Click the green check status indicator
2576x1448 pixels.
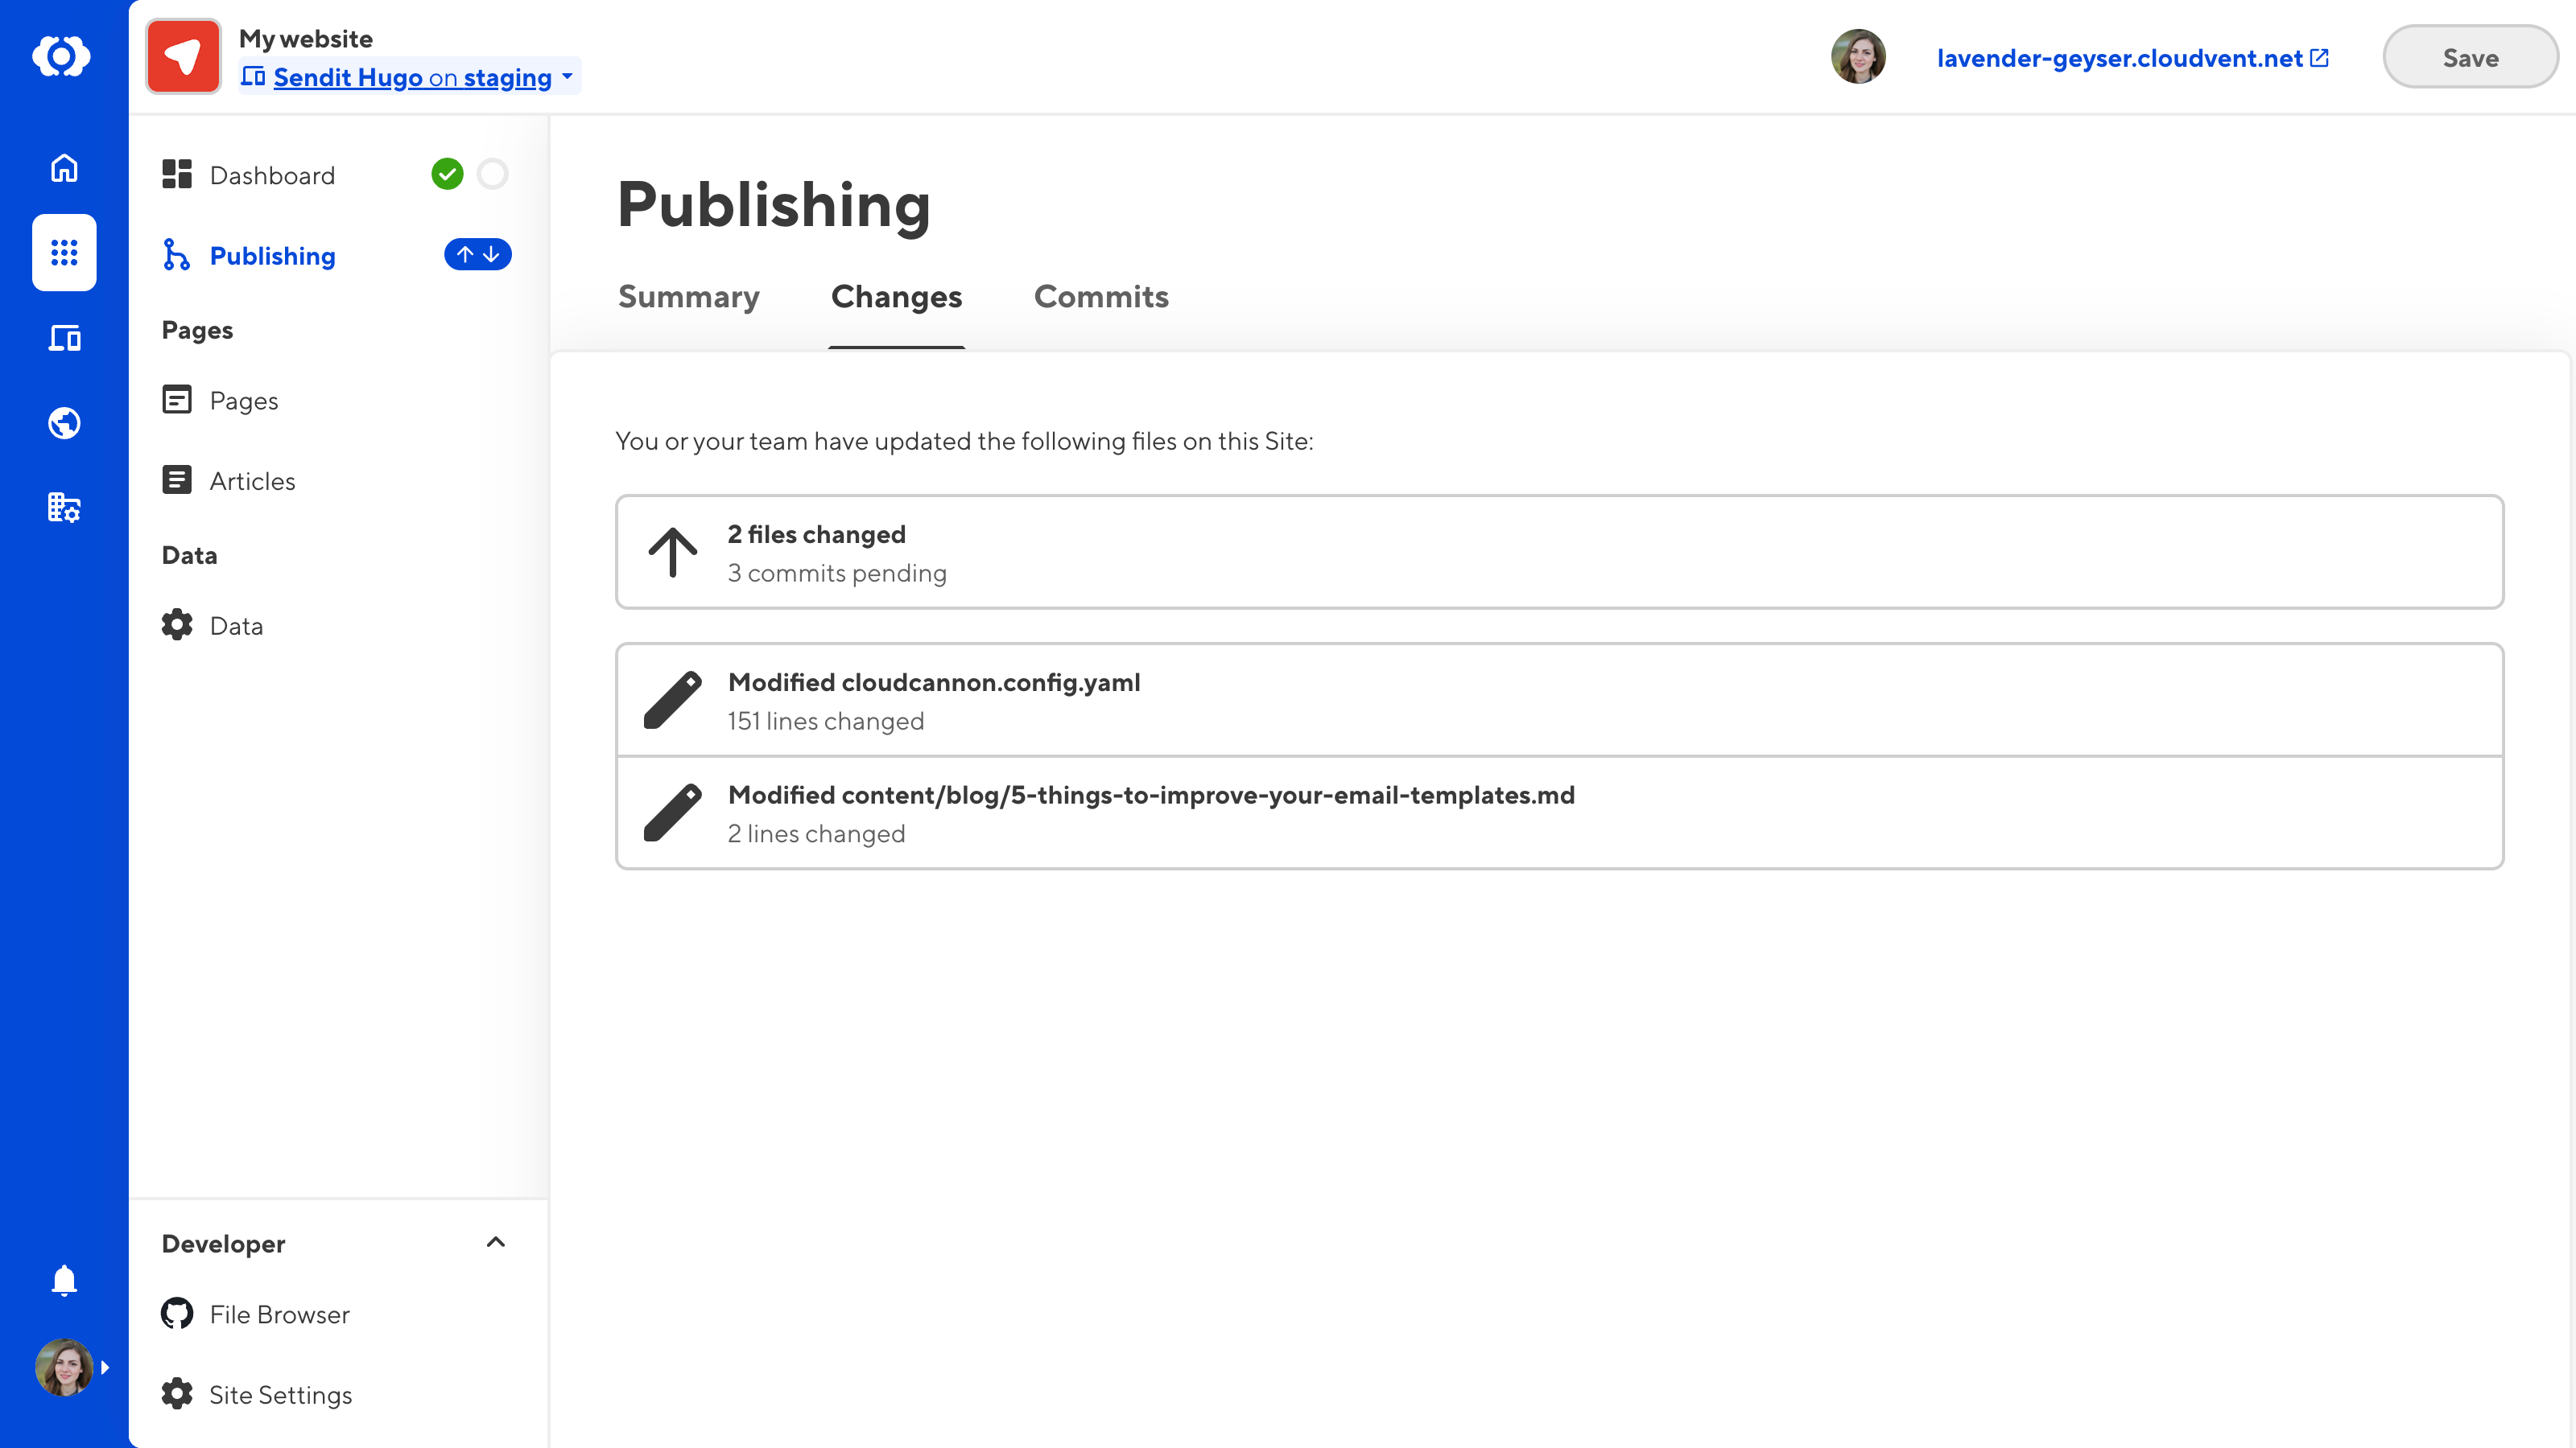447,174
